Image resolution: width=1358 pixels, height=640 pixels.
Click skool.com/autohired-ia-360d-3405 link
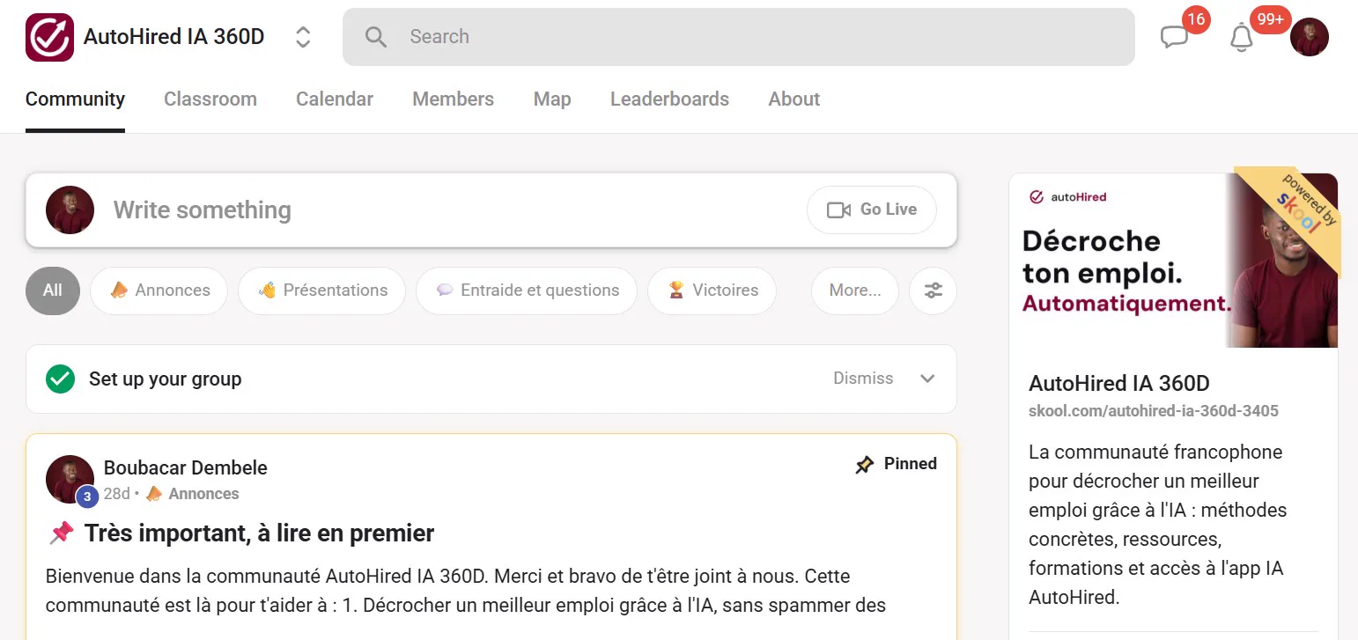pyautogui.click(x=1154, y=411)
